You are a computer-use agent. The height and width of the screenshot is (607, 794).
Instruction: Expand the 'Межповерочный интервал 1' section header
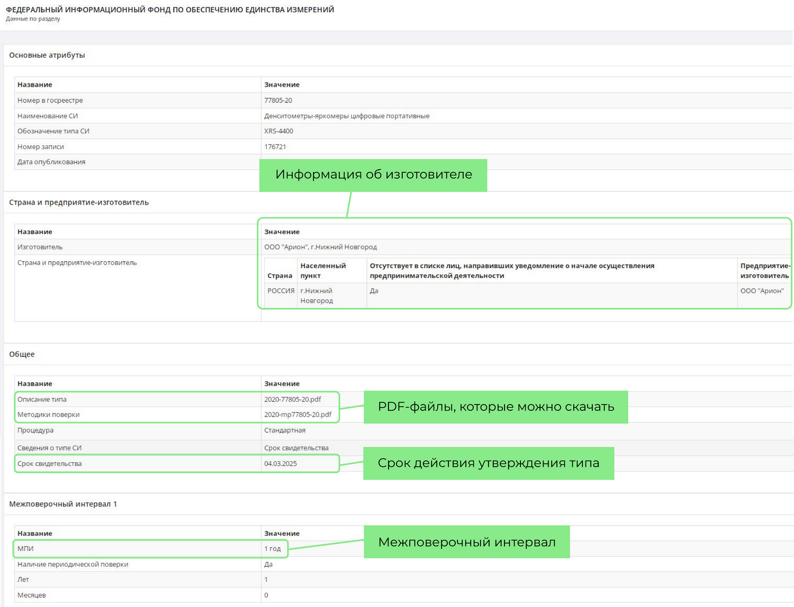pos(63,504)
